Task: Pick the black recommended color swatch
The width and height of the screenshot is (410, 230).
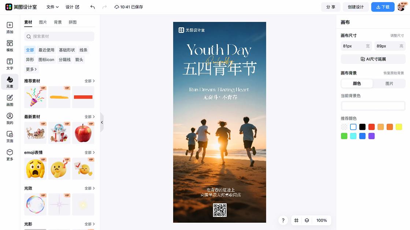Action: tap(362, 127)
